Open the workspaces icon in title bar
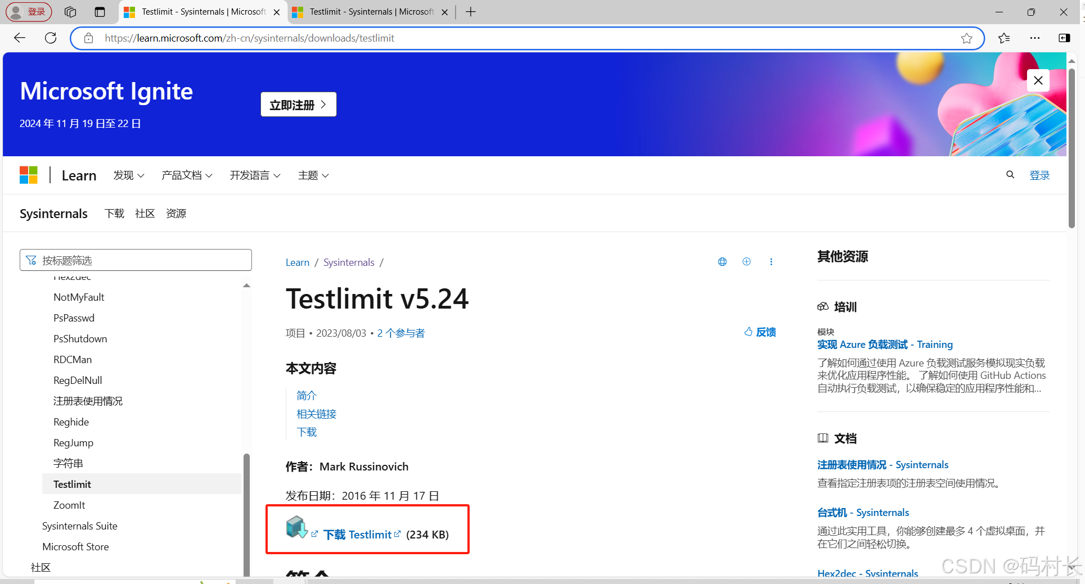 point(70,12)
